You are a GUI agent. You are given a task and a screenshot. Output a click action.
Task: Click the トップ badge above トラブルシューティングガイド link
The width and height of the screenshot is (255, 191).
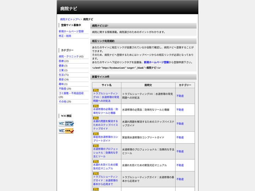pos(96,174)
